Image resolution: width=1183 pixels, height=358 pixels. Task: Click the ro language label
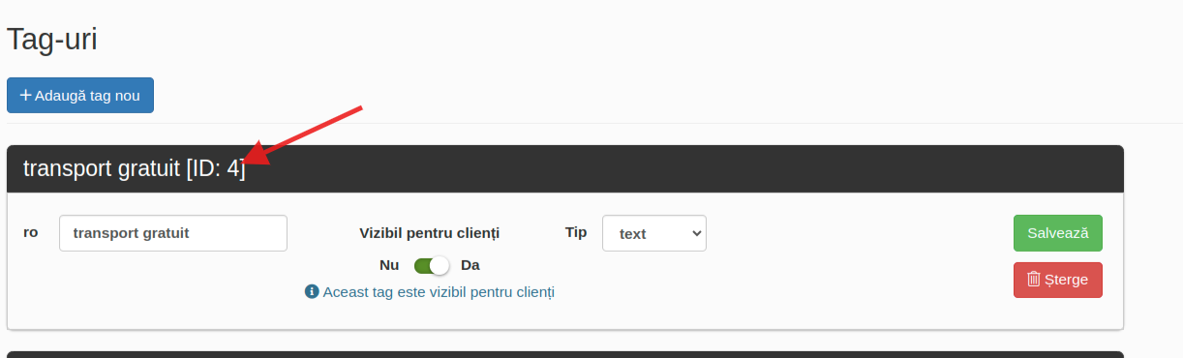click(x=31, y=232)
